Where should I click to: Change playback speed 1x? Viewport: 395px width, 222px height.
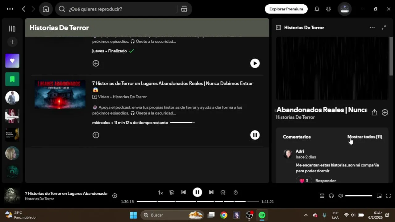[x=160, y=192]
